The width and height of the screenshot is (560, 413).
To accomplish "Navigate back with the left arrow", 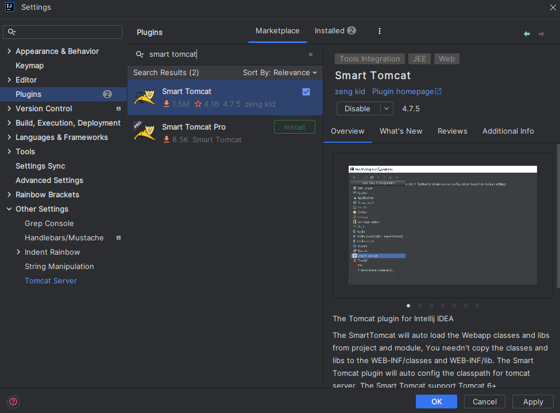I will tap(527, 34).
